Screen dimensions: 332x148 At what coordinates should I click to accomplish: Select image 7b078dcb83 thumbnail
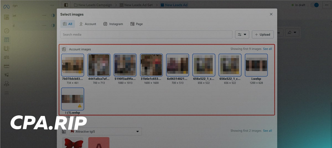click(x=72, y=65)
